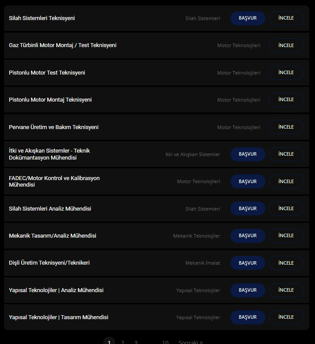
Task: Click the Sonraki next-page link
Action: click(190, 342)
